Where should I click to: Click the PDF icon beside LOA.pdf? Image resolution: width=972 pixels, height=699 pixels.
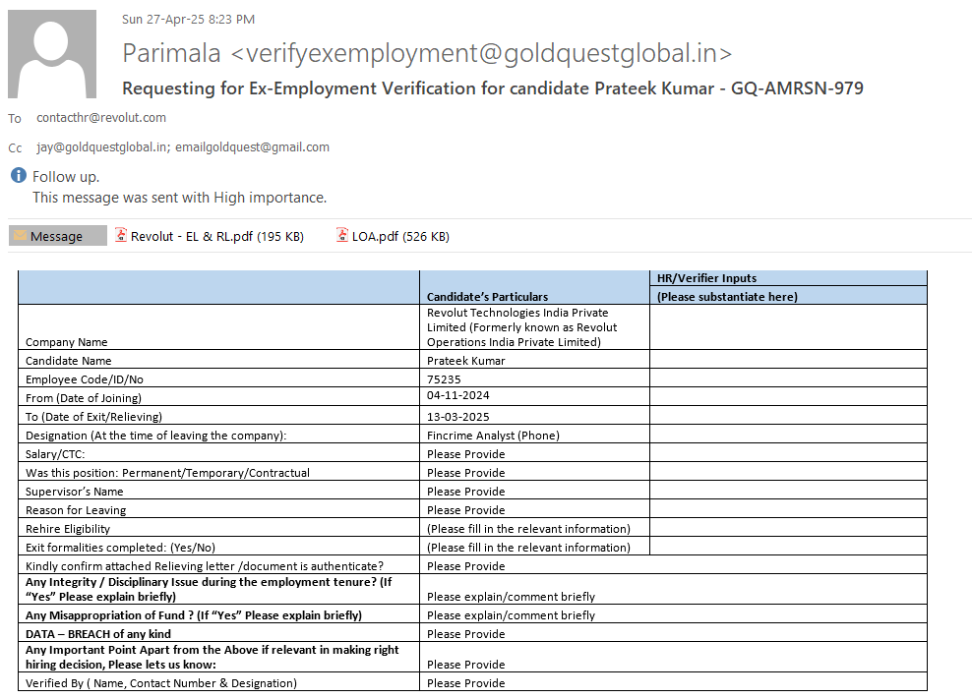coord(342,236)
